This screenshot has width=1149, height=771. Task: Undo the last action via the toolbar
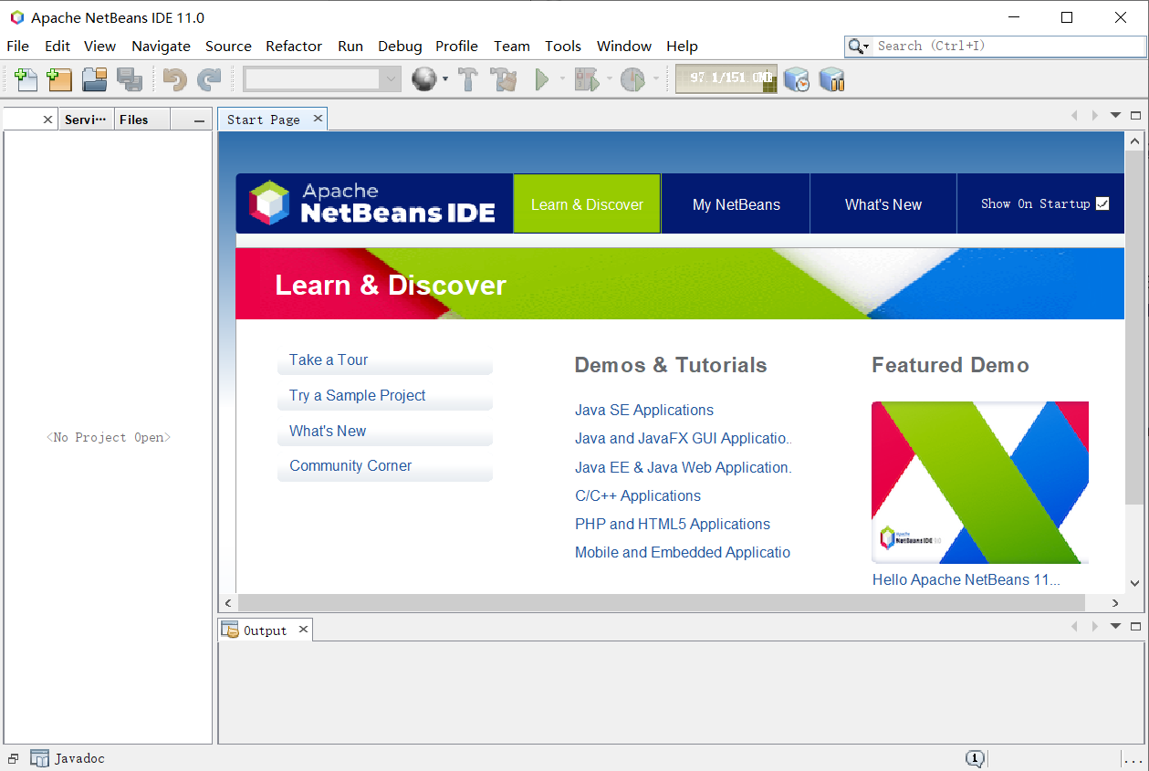point(174,79)
